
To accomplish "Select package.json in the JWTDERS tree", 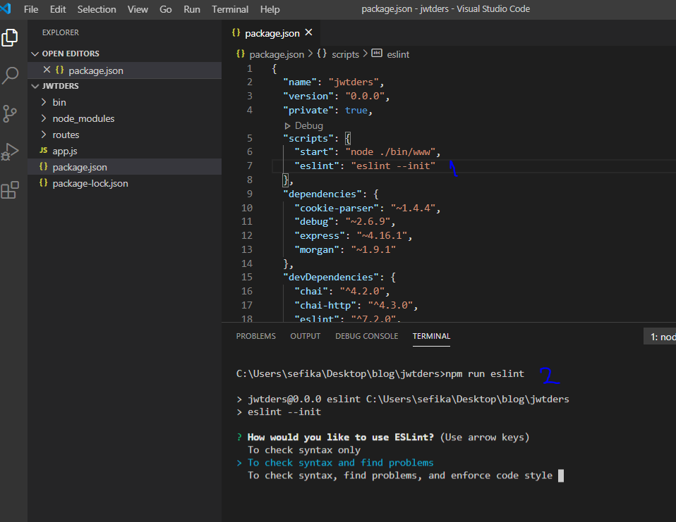I will [x=125, y=167].
